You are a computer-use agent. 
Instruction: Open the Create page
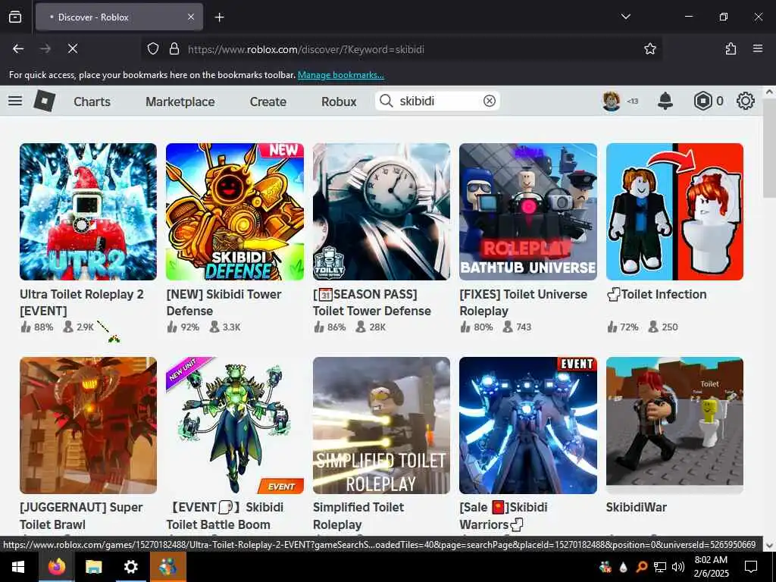268,102
